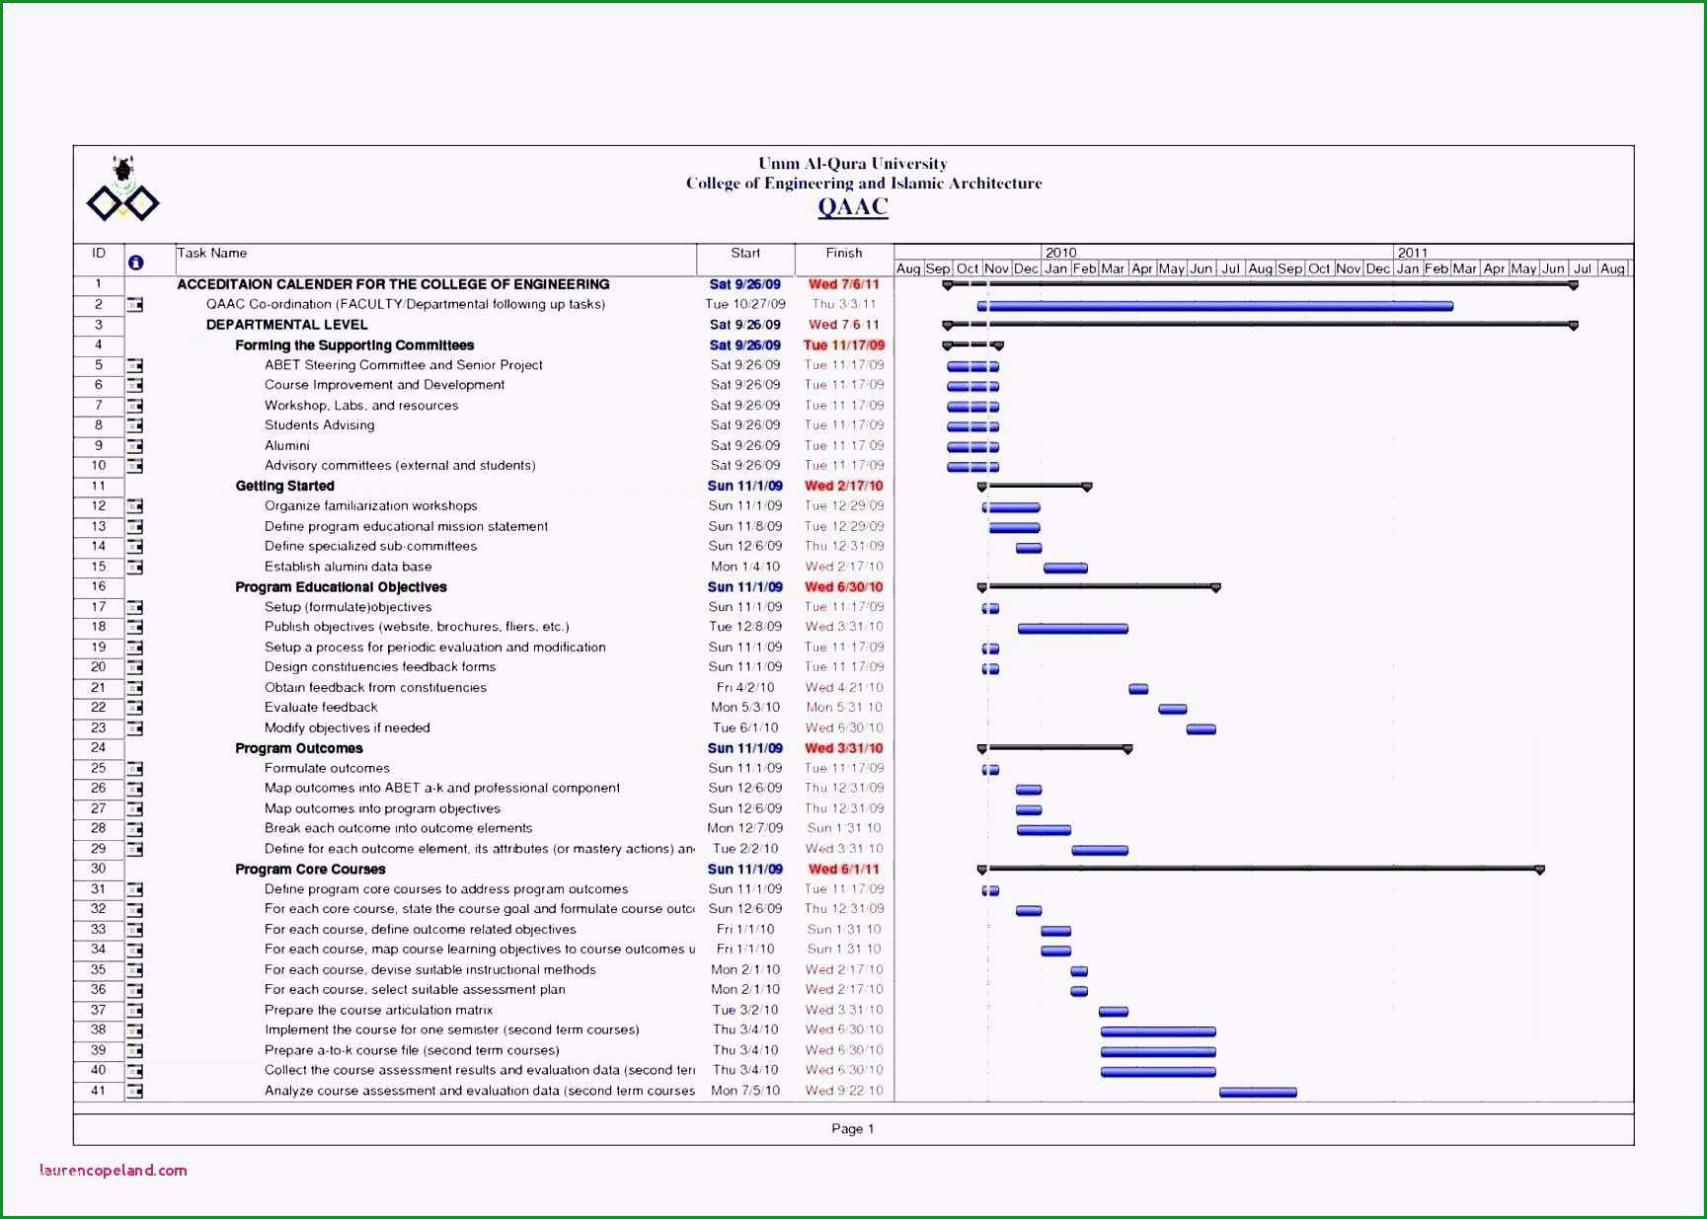This screenshot has height=1219, width=1707.
Task: Select the Finish column header
Action: (x=844, y=254)
